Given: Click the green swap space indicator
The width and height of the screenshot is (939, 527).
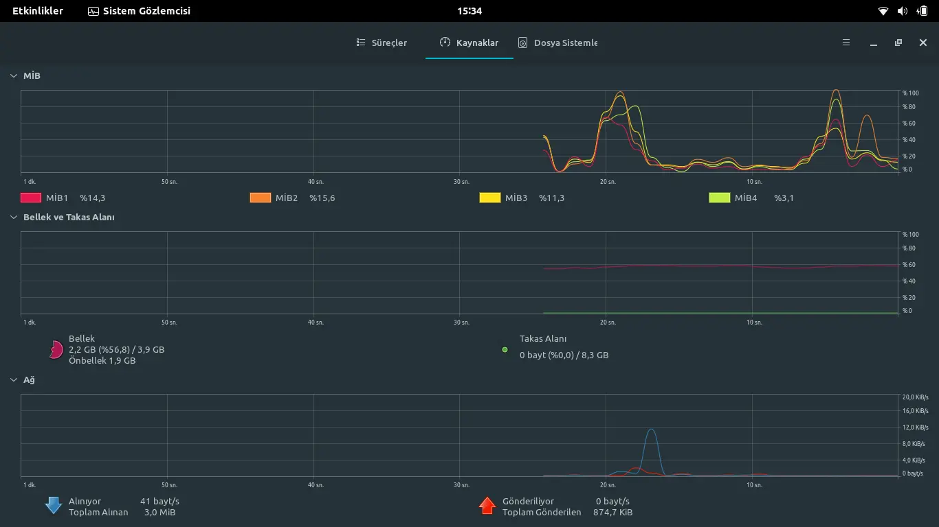Looking at the screenshot, I should pyautogui.click(x=505, y=350).
